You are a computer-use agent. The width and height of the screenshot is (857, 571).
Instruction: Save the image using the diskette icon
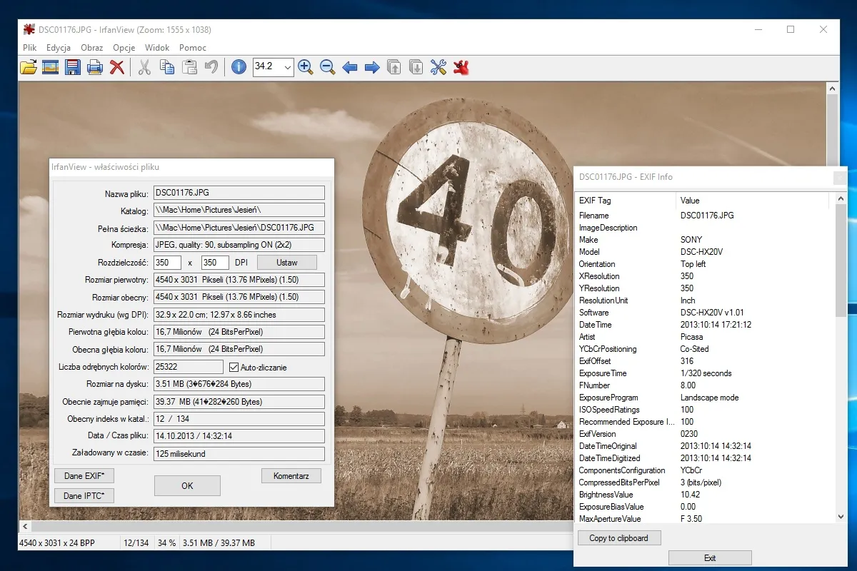pyautogui.click(x=72, y=66)
